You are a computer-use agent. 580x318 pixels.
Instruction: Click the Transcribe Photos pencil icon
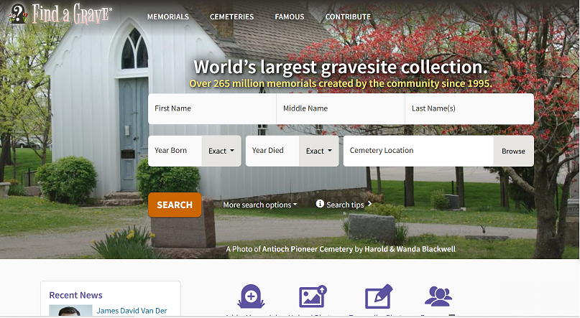click(x=377, y=297)
